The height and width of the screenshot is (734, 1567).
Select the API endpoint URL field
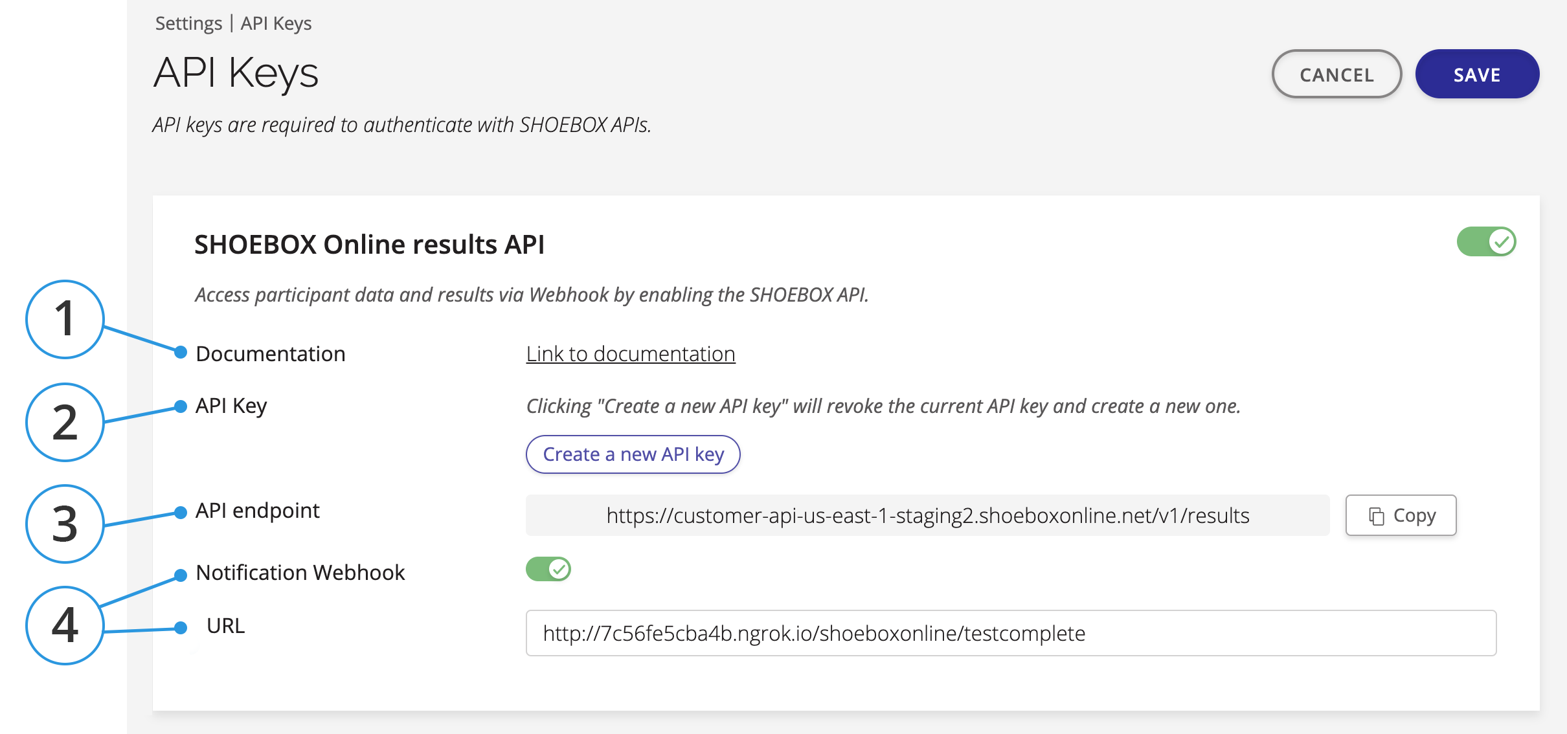click(x=927, y=515)
